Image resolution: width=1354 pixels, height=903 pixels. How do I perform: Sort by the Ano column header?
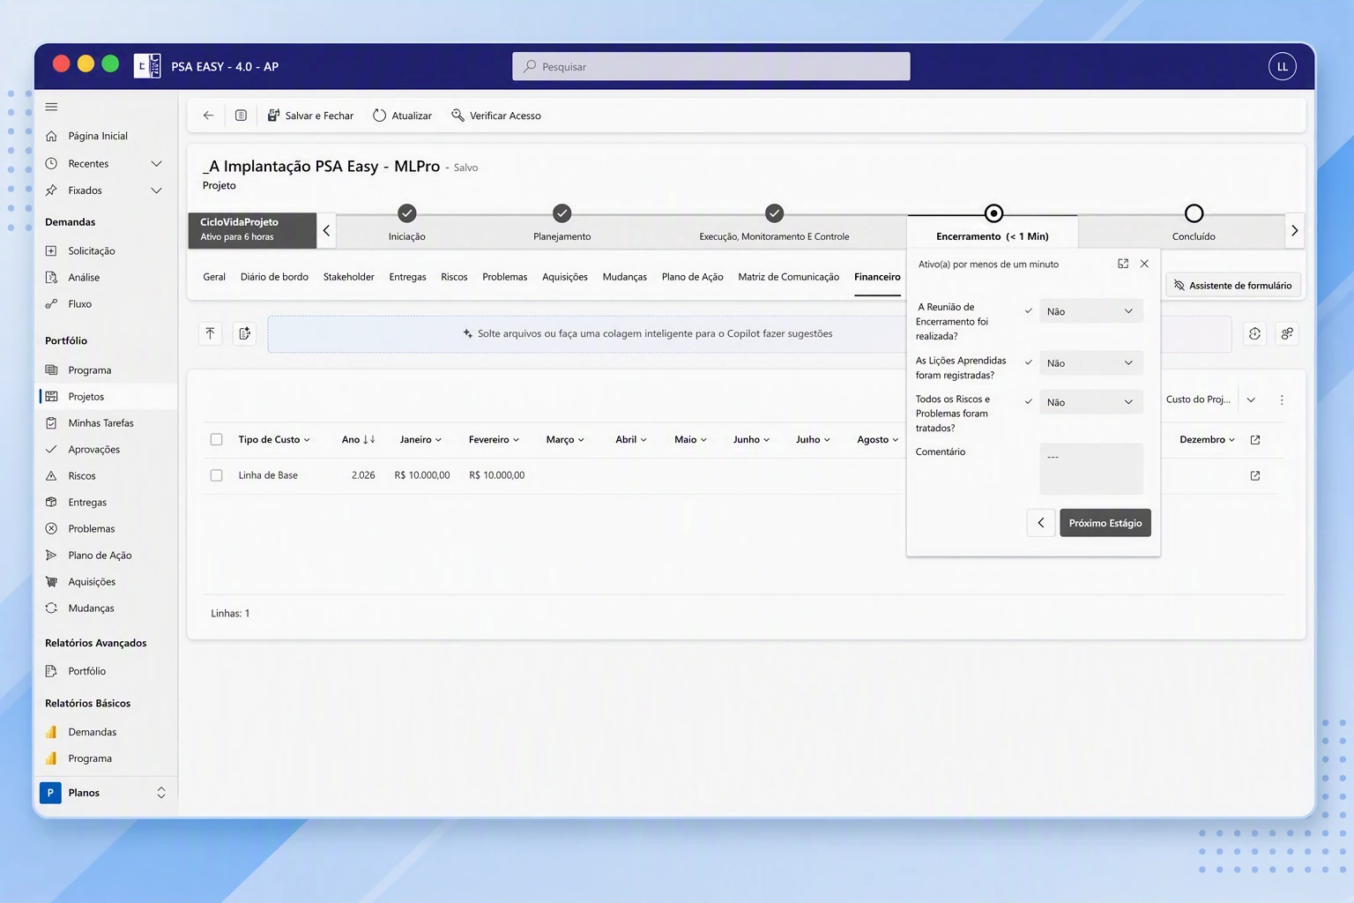click(x=358, y=439)
